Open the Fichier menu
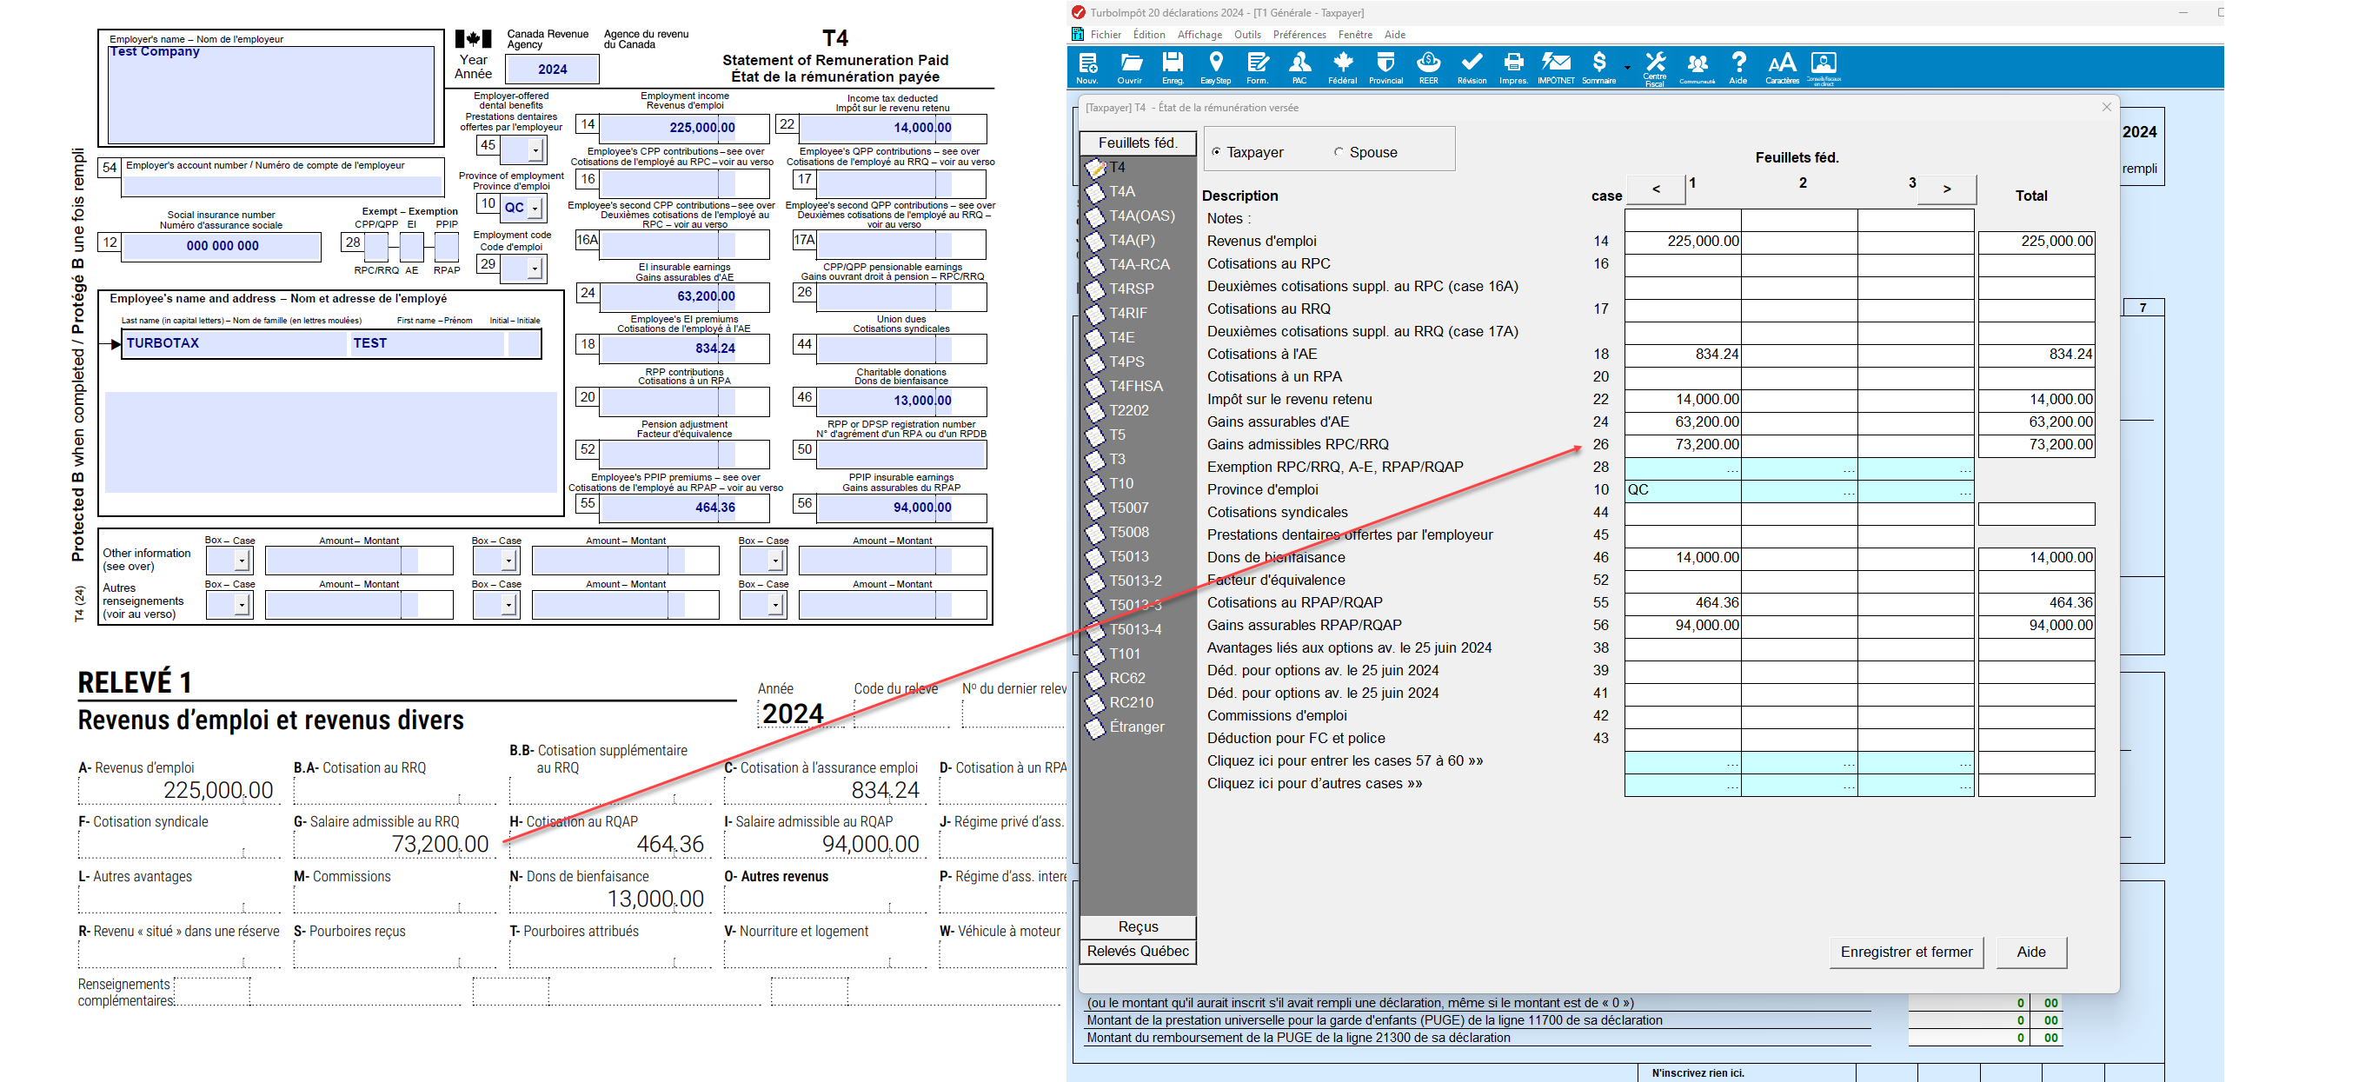2372x1082 pixels. [x=1106, y=35]
